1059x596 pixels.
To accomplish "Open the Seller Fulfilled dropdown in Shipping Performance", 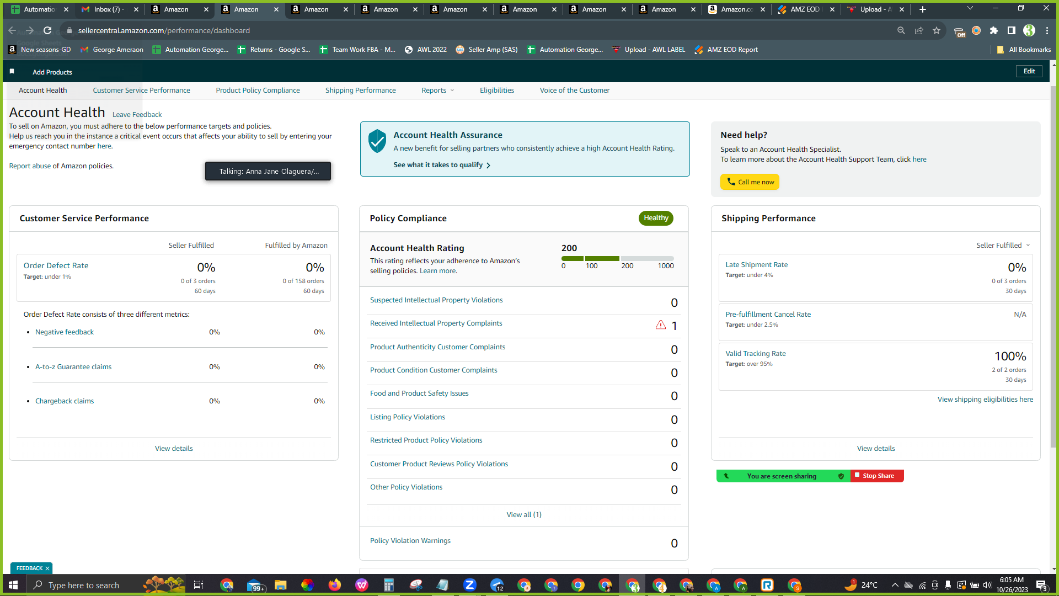I will [x=1003, y=246].
